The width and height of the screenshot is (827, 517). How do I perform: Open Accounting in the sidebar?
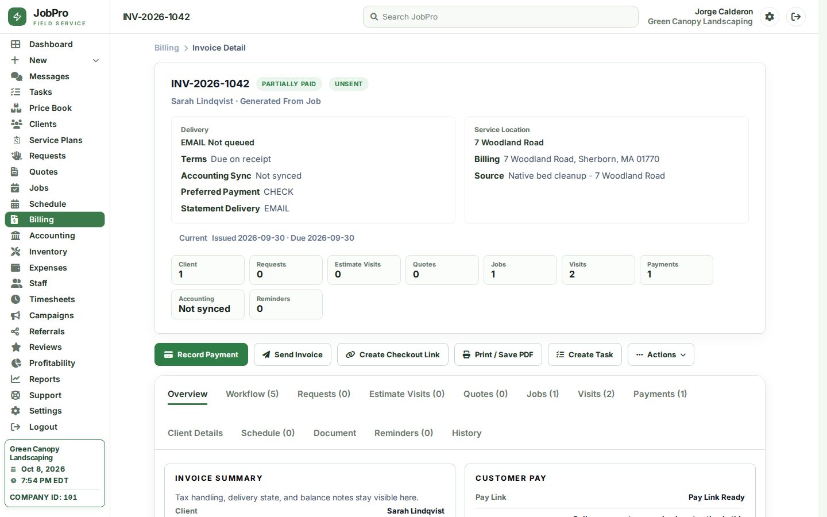[x=55, y=236]
